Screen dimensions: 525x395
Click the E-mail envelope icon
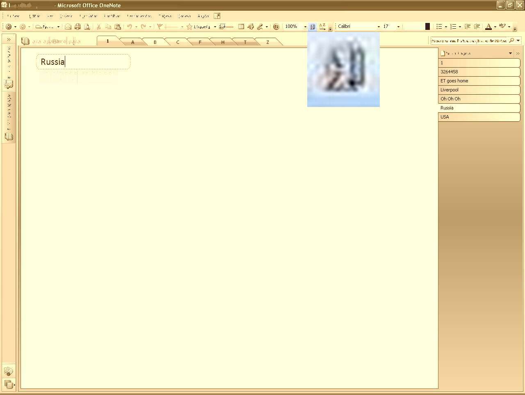[68, 27]
